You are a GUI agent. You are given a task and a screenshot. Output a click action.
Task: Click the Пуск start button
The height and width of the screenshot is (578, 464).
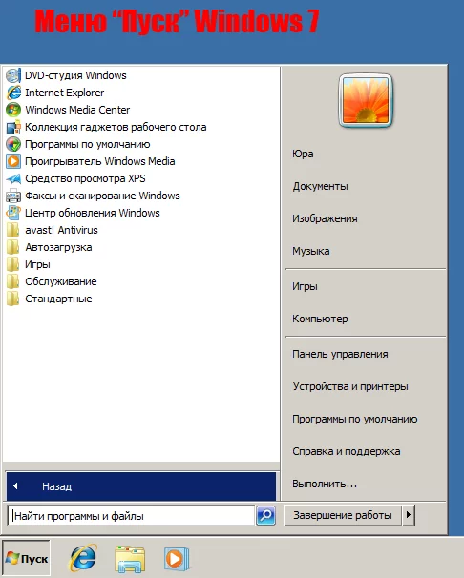[x=26, y=559]
